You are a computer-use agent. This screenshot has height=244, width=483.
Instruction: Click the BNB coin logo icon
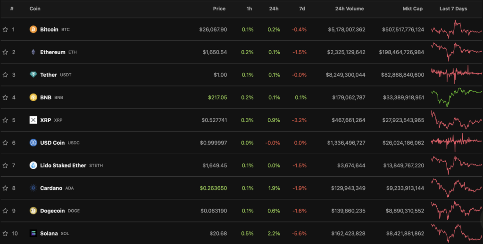33,97
